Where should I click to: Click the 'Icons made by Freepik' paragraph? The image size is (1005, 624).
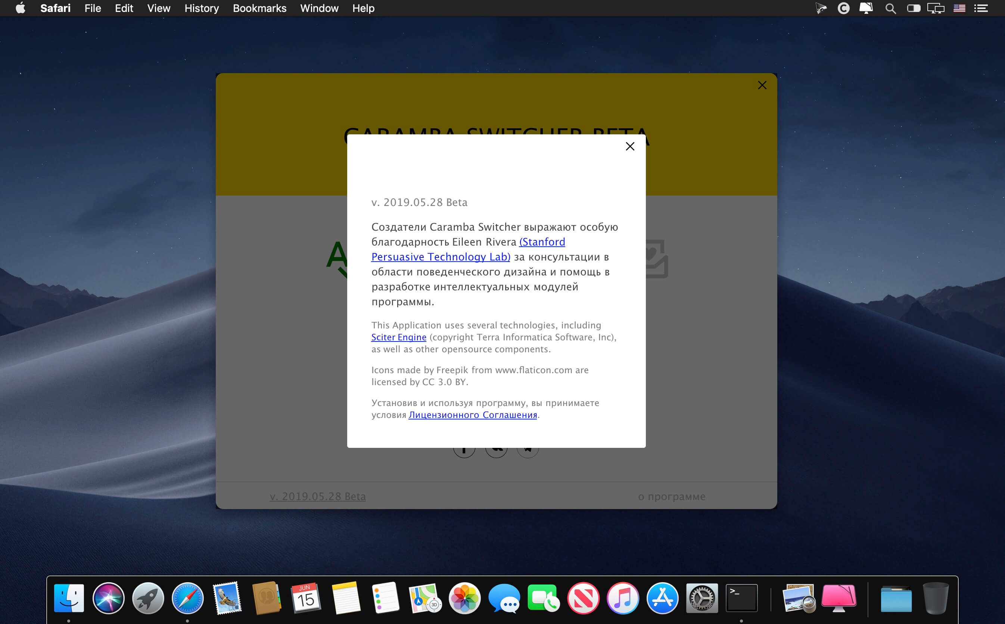pos(480,376)
